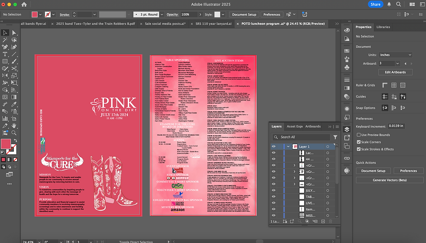Open the Layers filter funnel icon
This screenshot has height=243, width=426.
click(x=335, y=137)
